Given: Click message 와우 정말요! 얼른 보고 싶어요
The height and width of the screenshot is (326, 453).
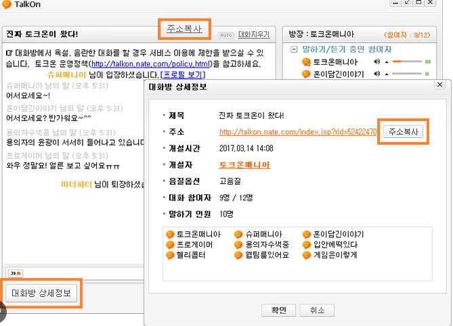Looking at the screenshot, I should coord(63,166).
